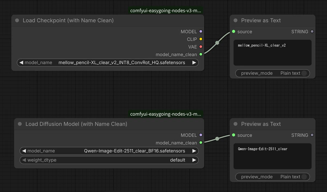Click the link midpoint dot near Load Checkpoint

coord(217,43)
